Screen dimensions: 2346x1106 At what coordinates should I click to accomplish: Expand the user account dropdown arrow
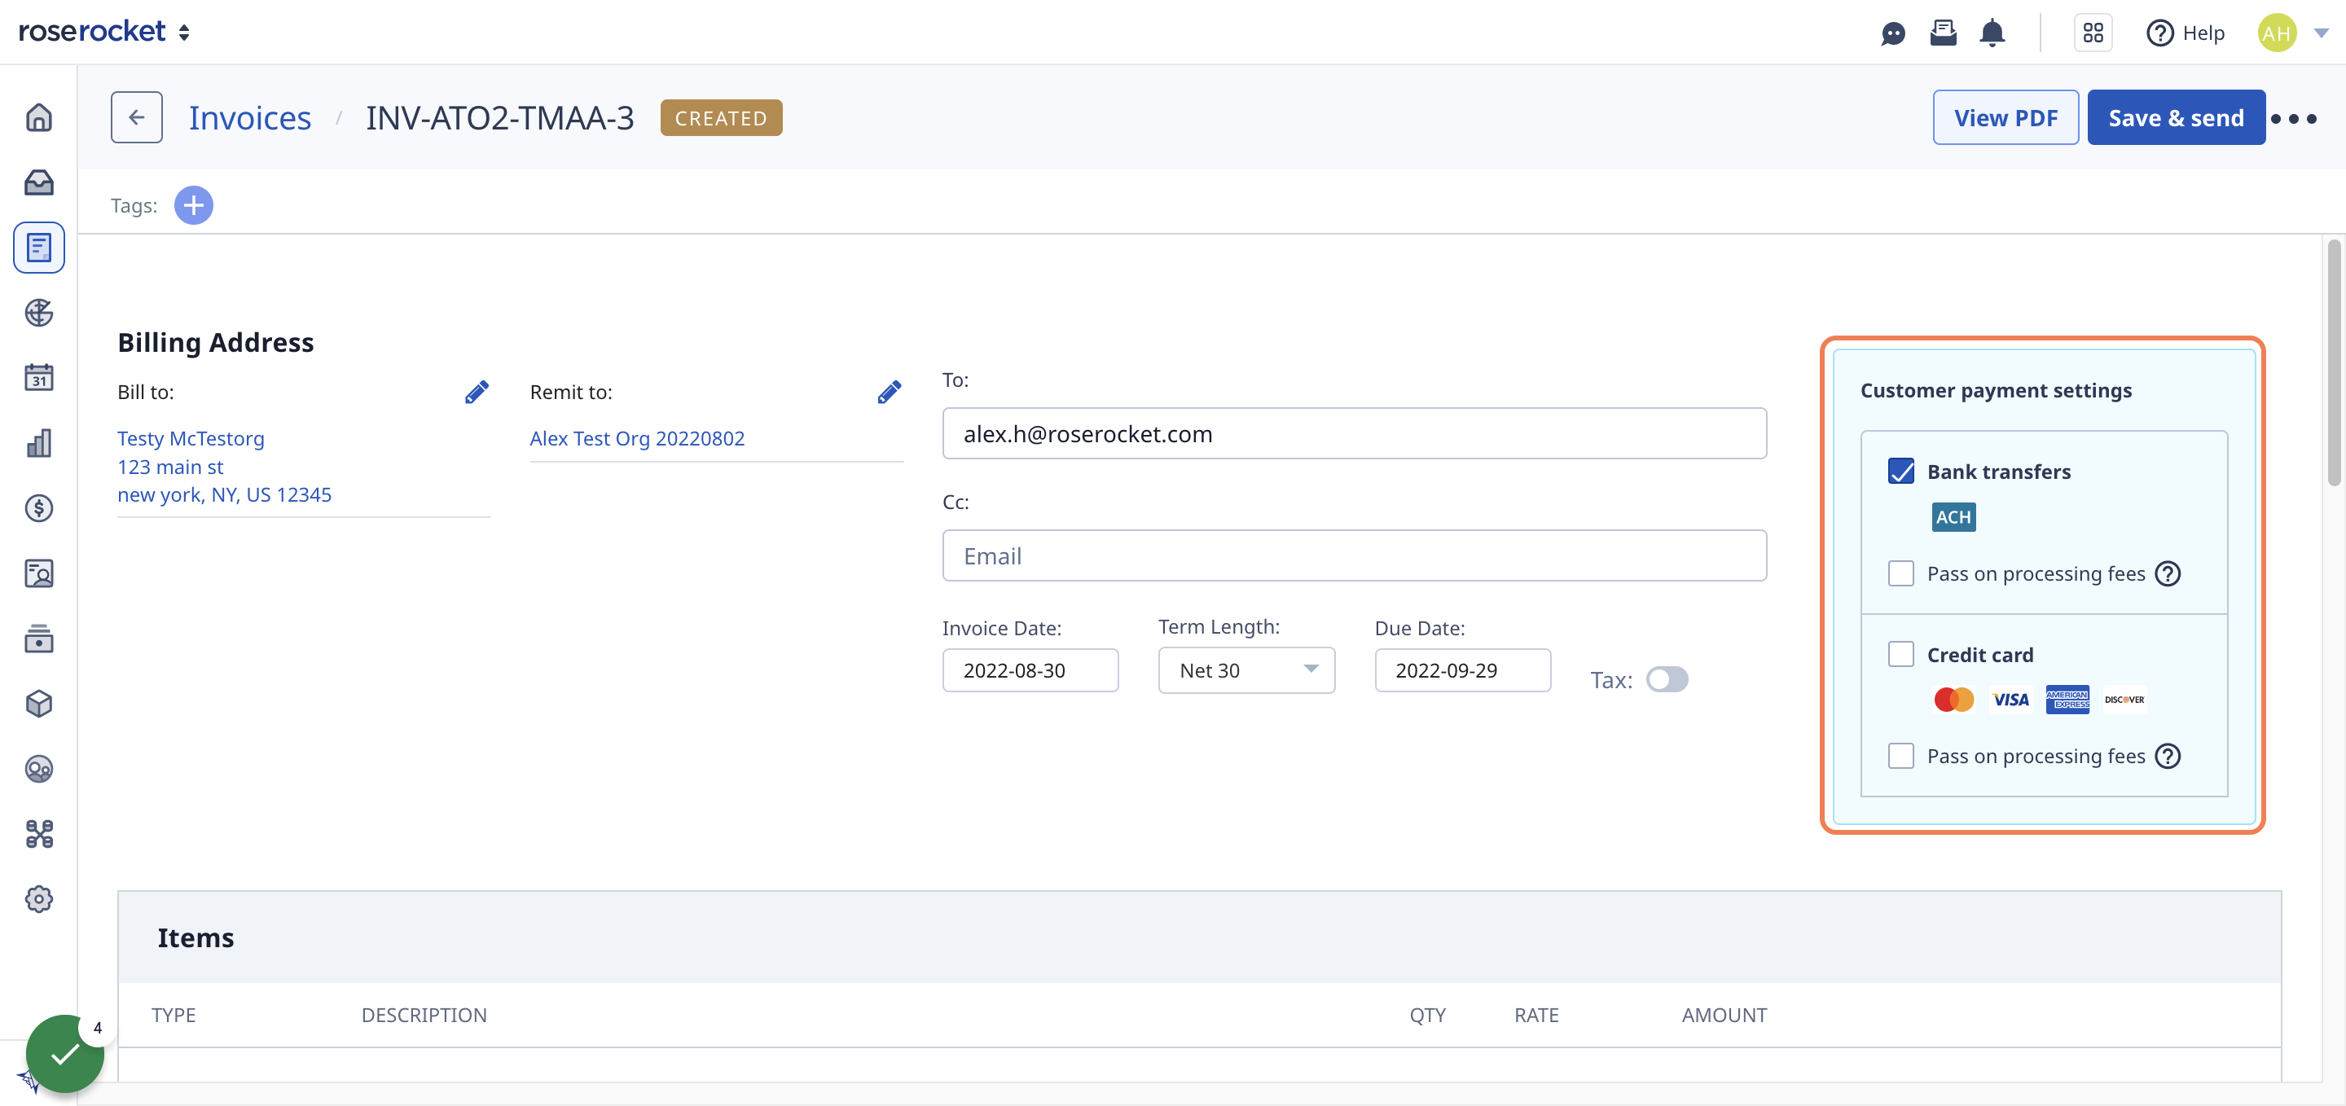coord(2322,33)
